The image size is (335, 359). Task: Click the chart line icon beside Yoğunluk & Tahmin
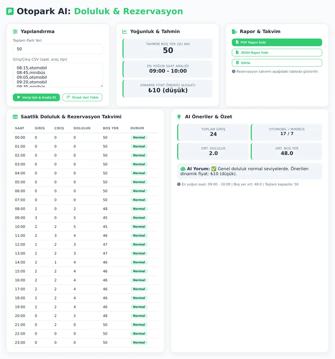coord(125,32)
